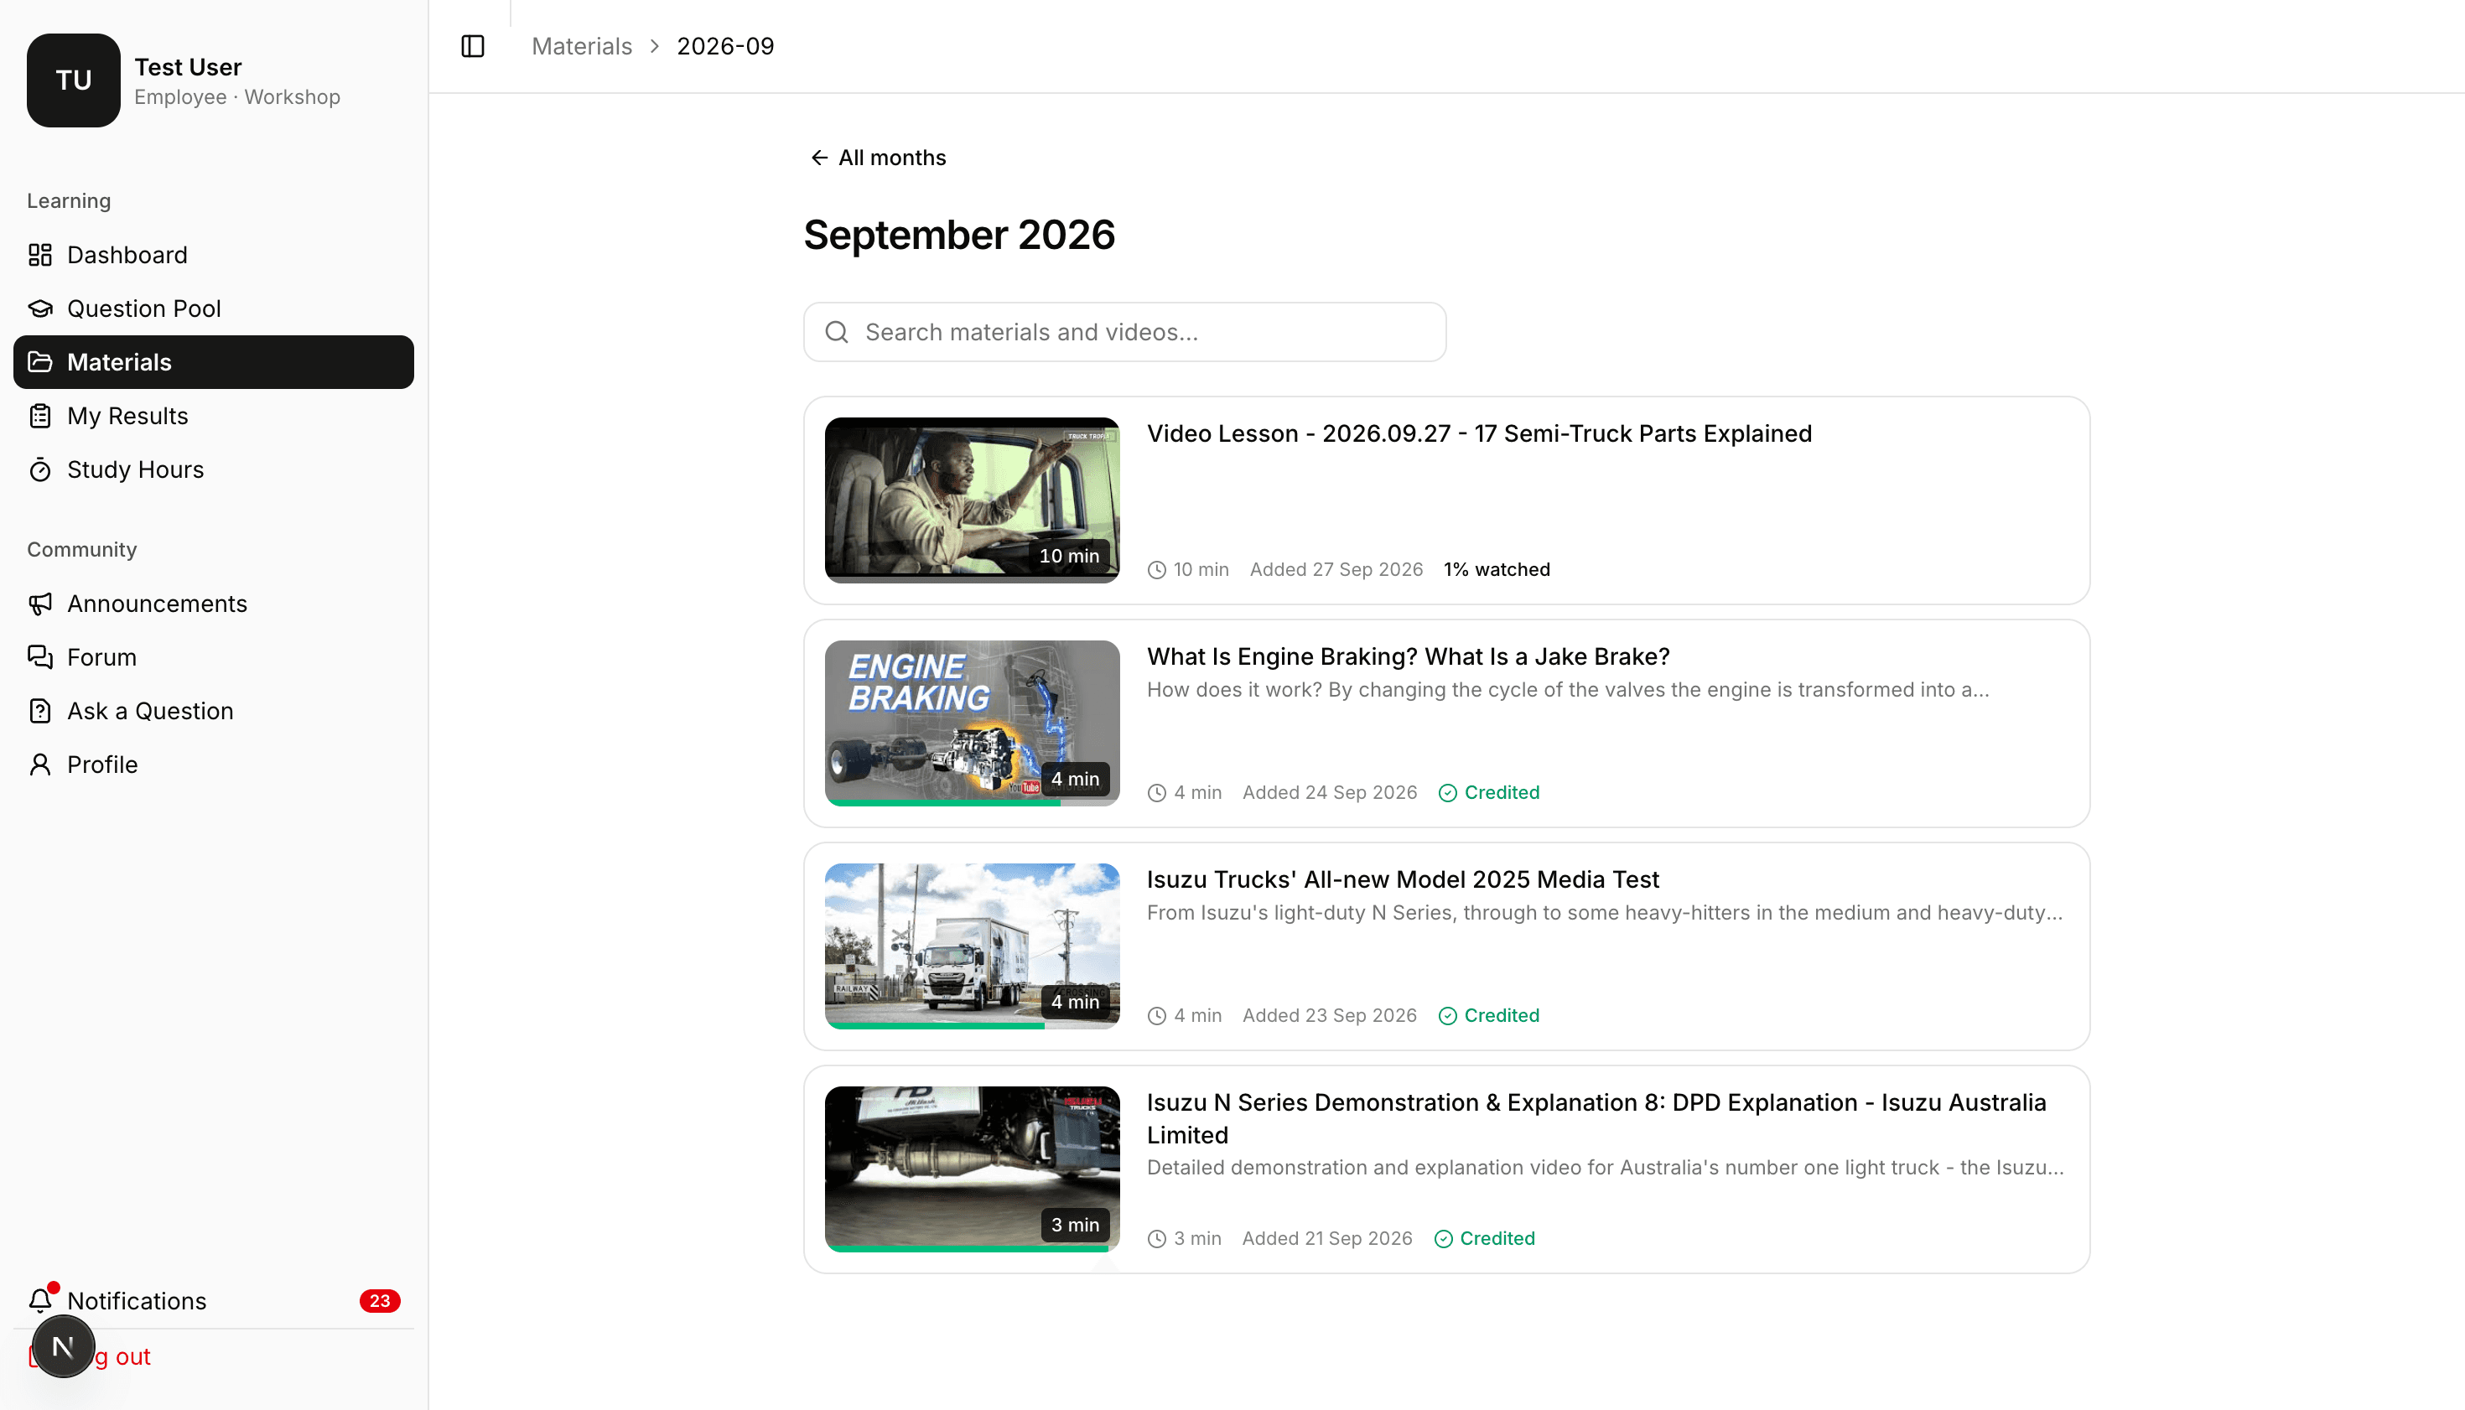Click the clock icon on Semi-Truck Parts lesson
The image size is (2465, 1410).
pos(1156,570)
